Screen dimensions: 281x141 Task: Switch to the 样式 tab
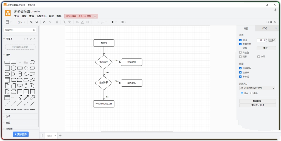click(265, 28)
